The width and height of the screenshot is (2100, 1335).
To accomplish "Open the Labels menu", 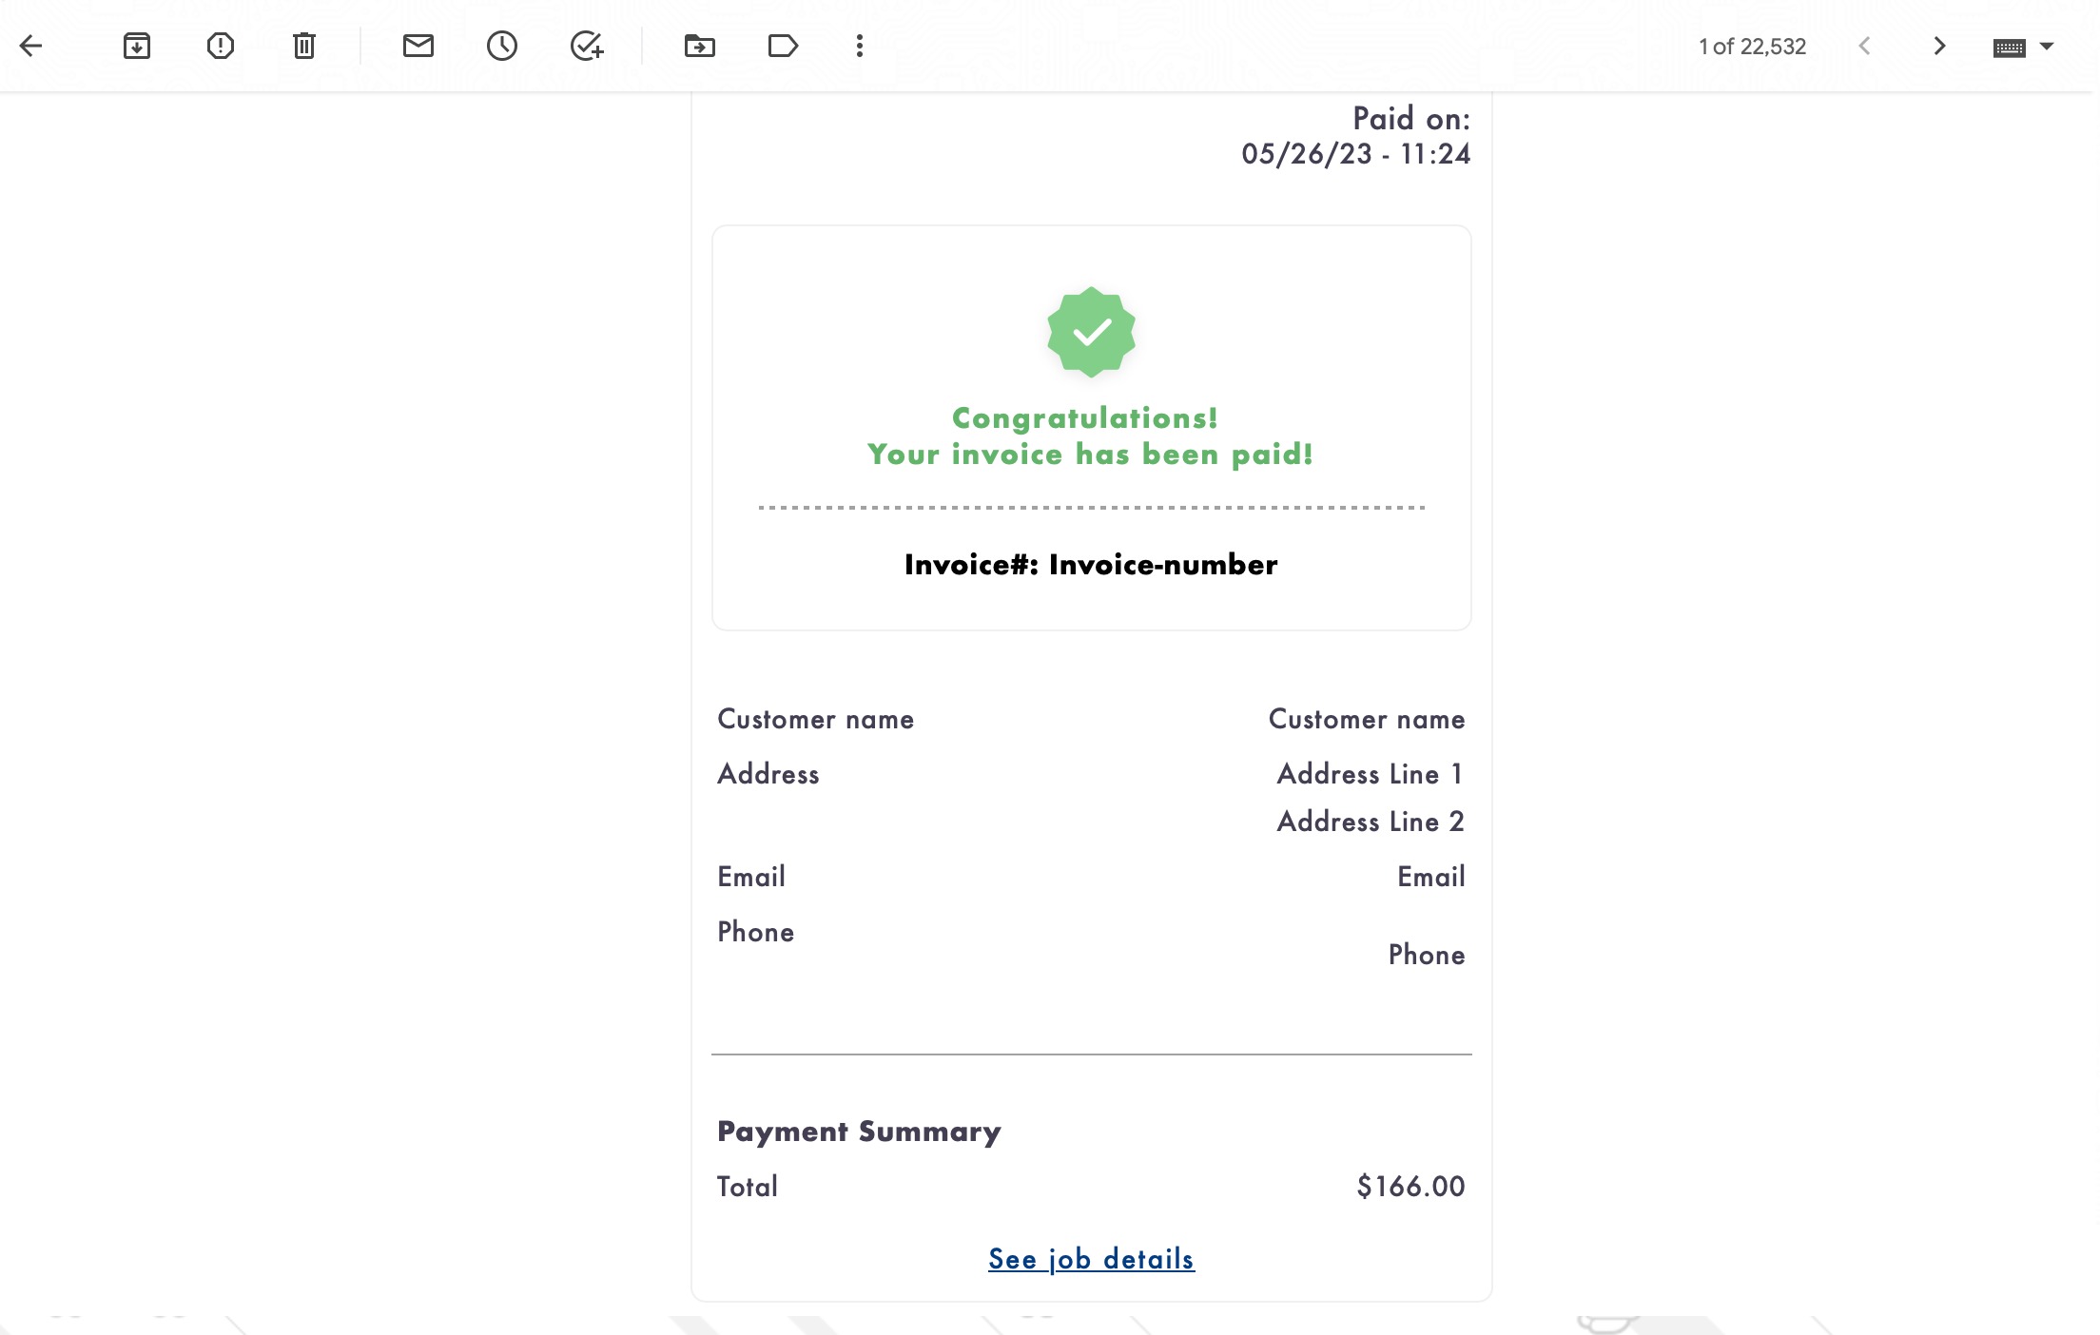I will [783, 46].
